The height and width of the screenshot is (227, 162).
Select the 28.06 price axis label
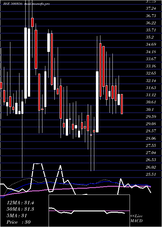coord(151,138)
